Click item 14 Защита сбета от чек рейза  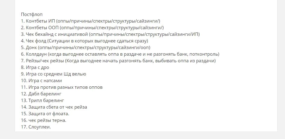click(54, 107)
